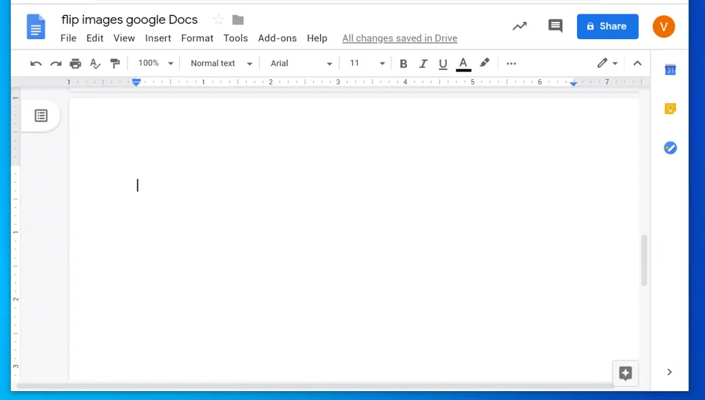Click the Share button

point(607,27)
